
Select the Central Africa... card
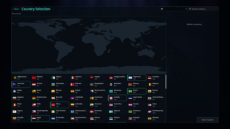(156, 98)
